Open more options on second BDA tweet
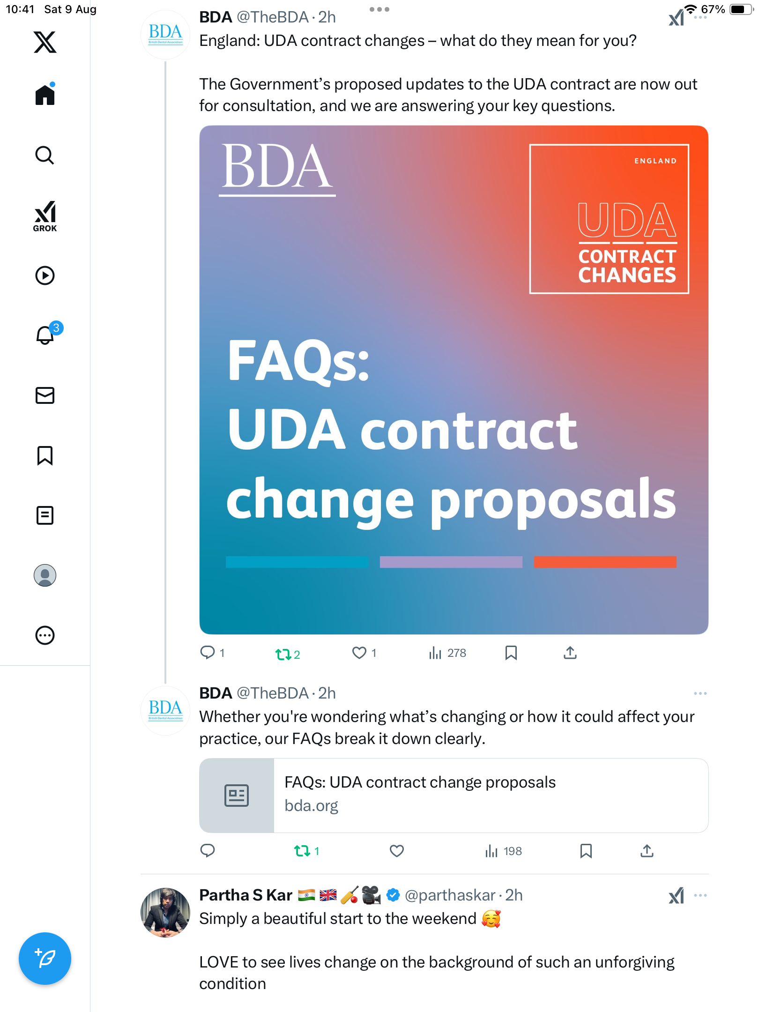Image resolution: width=759 pixels, height=1012 pixels. 700,693
